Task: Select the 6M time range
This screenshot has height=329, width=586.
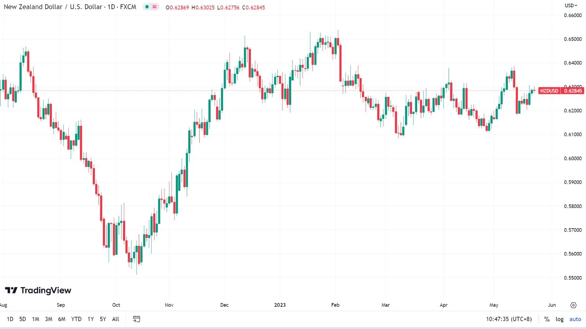Action: coord(62,319)
